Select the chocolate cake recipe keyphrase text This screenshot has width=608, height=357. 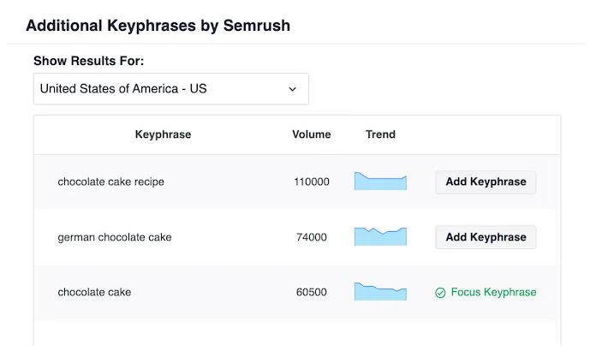point(110,182)
